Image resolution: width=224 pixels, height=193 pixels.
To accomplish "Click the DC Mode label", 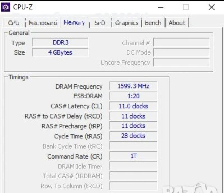I will point(138,52).
